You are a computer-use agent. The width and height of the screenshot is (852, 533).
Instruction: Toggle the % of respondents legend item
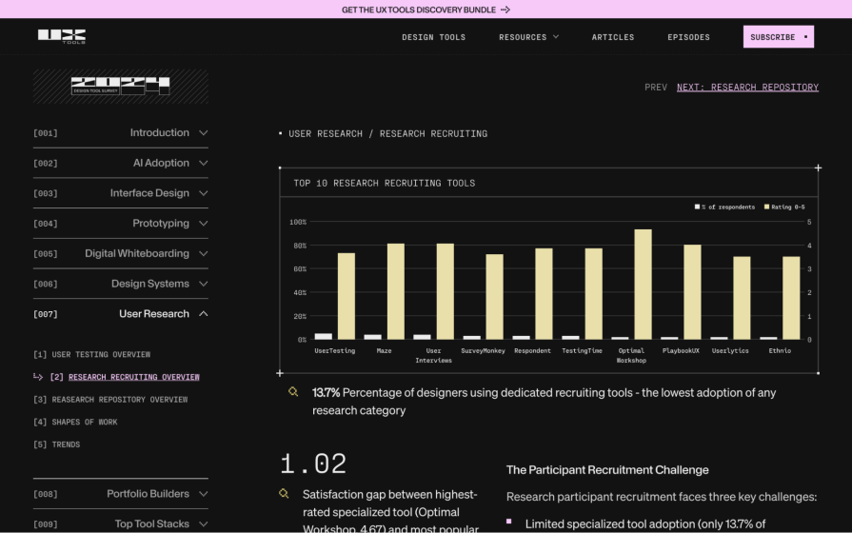point(725,207)
